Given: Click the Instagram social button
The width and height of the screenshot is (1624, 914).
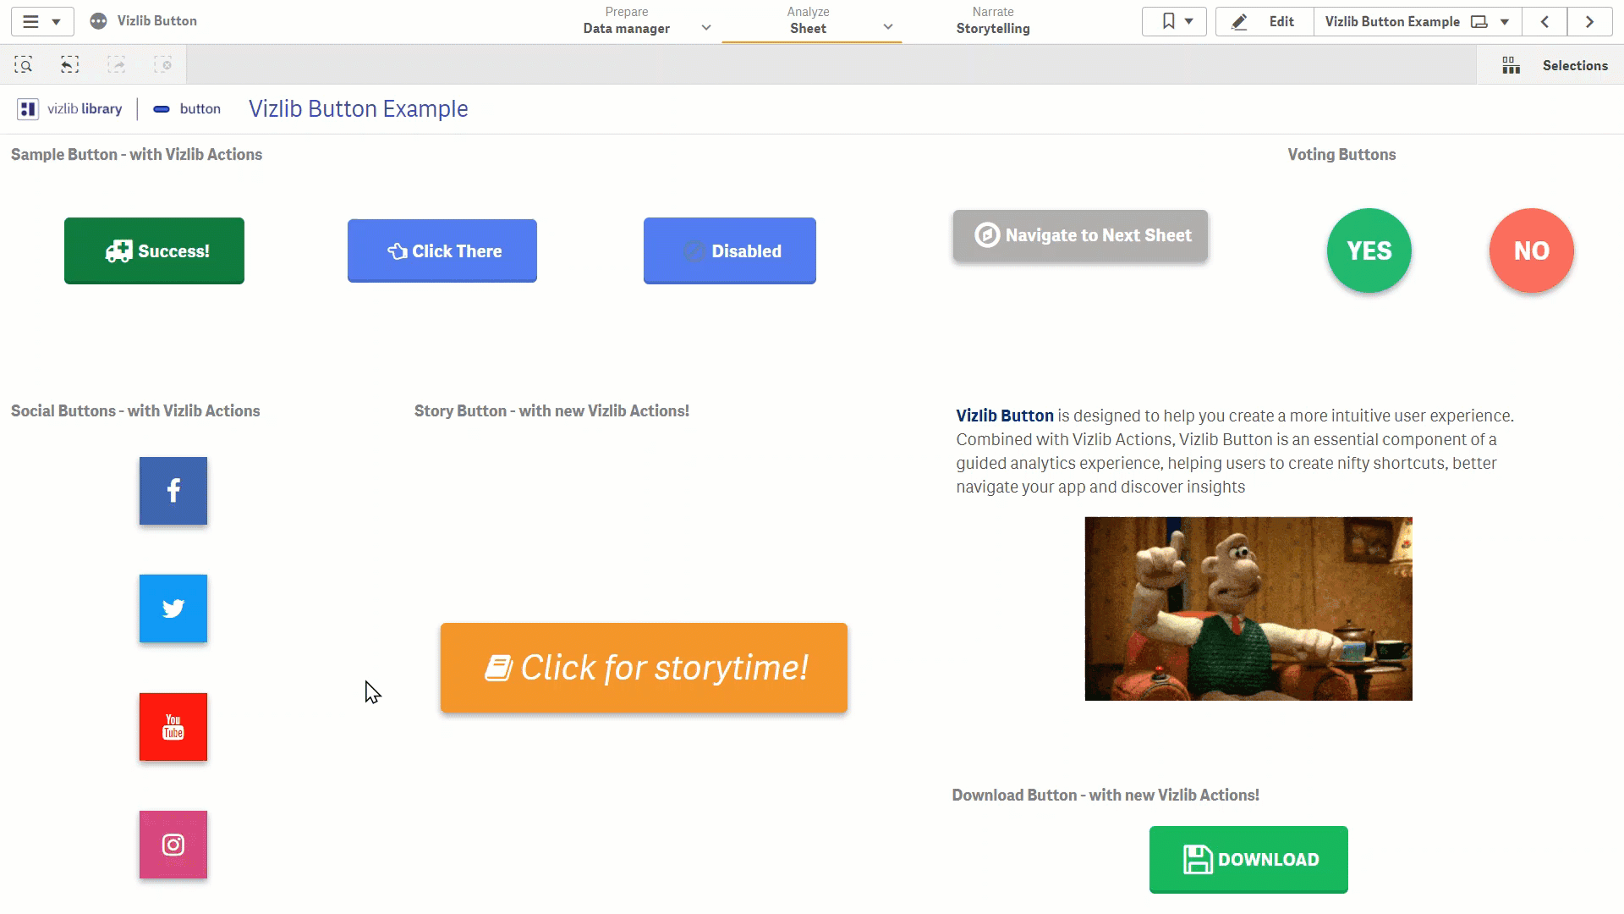Looking at the screenshot, I should pos(173,845).
